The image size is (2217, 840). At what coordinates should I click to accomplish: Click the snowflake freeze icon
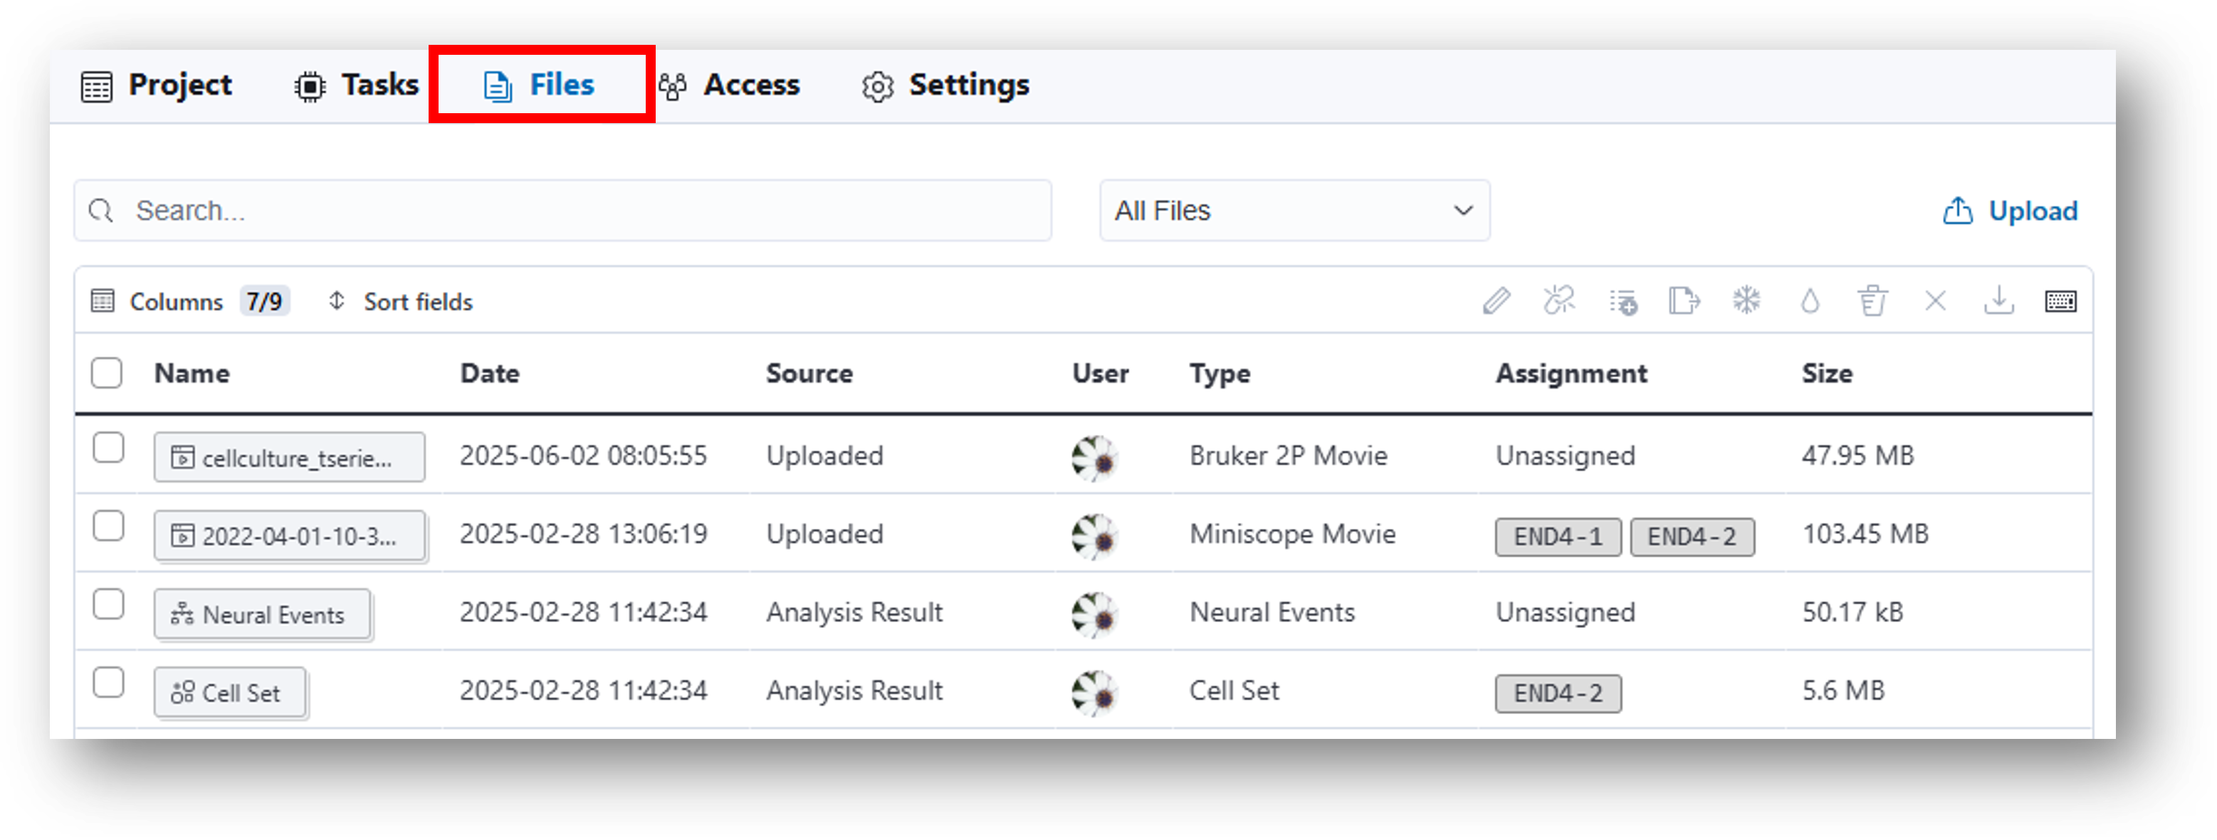[x=1746, y=301]
